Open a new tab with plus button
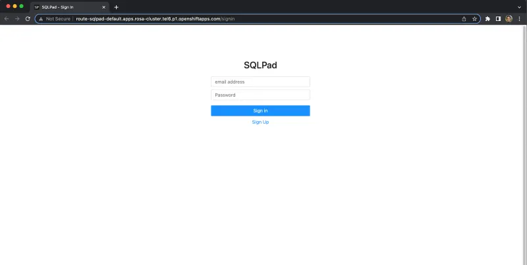527x265 pixels. coord(117,7)
